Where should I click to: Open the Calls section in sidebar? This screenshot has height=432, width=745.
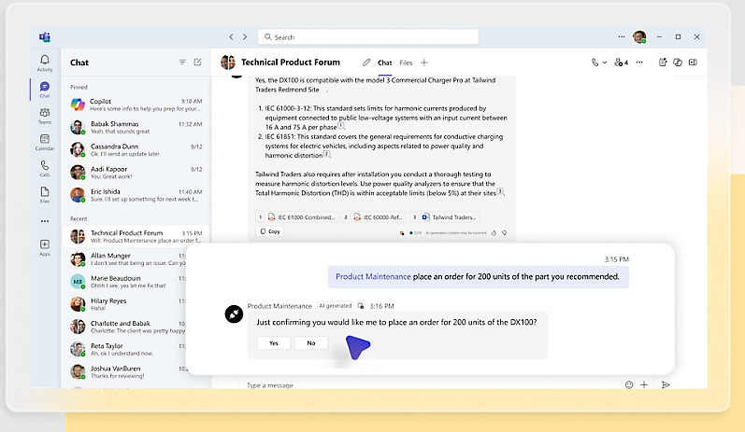coord(45,168)
